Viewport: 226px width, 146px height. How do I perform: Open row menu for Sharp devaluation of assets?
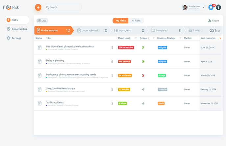click(112, 90)
